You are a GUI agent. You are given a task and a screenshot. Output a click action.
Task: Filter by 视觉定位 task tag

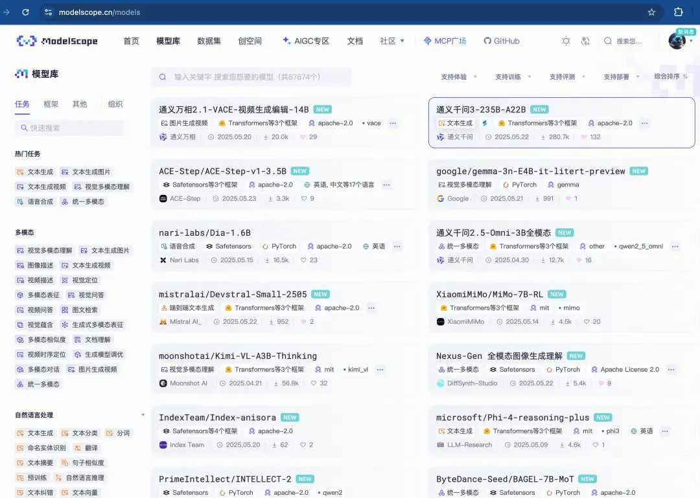[80, 280]
